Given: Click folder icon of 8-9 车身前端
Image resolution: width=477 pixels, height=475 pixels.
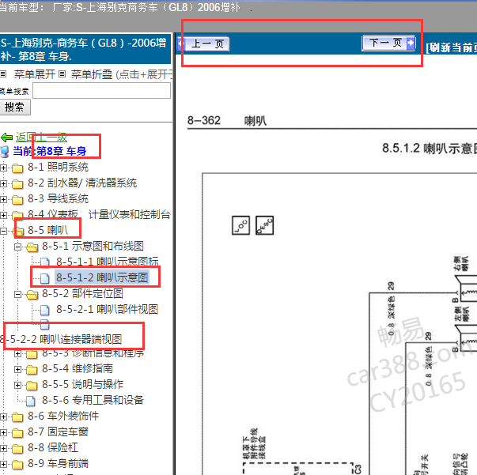Looking at the screenshot, I should pyautogui.click(x=17, y=465).
